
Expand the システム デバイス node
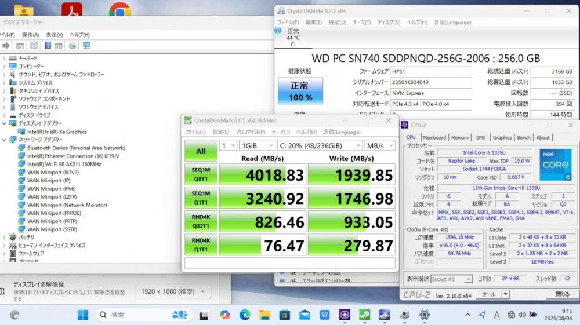(4, 82)
